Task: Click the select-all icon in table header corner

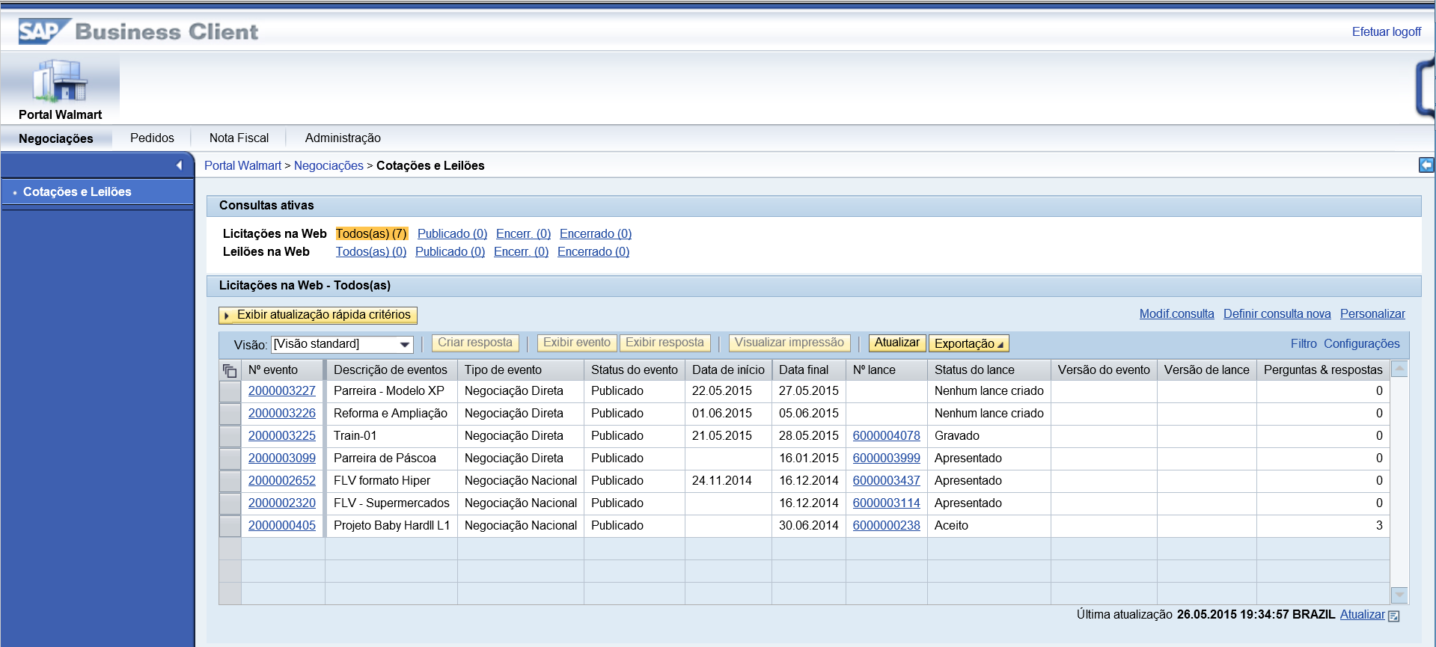Action: 230,370
